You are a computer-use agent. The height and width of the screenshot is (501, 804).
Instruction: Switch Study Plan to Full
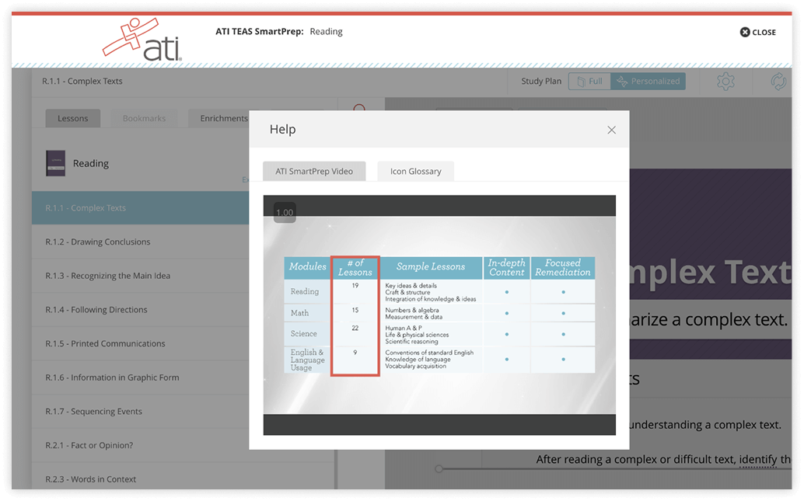pos(589,81)
